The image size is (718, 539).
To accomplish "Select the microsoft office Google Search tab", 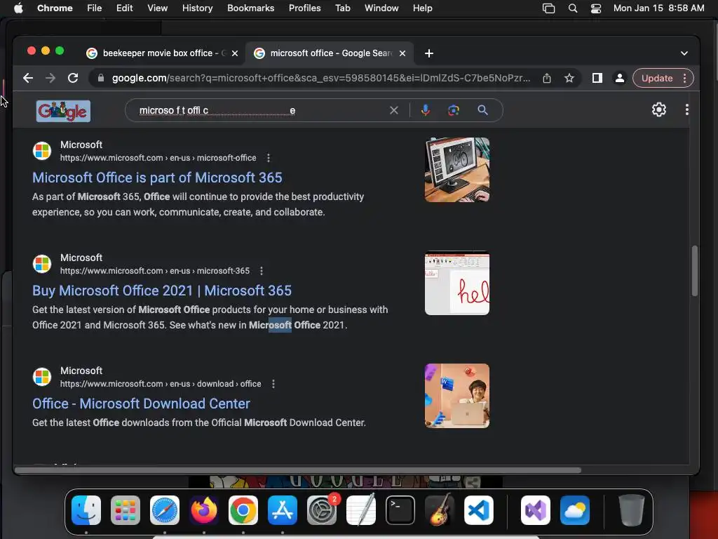I will 331,53.
